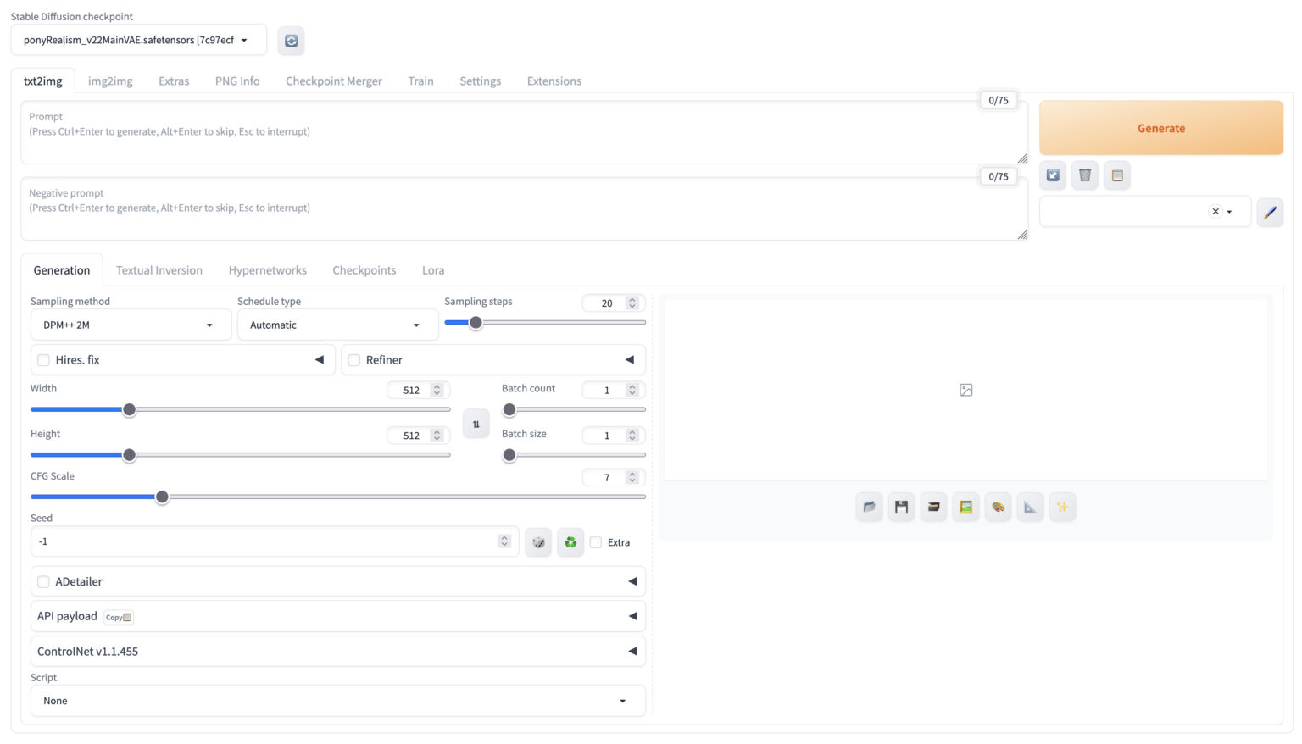Enable the Hires. fix checkbox
The image size is (1302, 744).
[44, 360]
